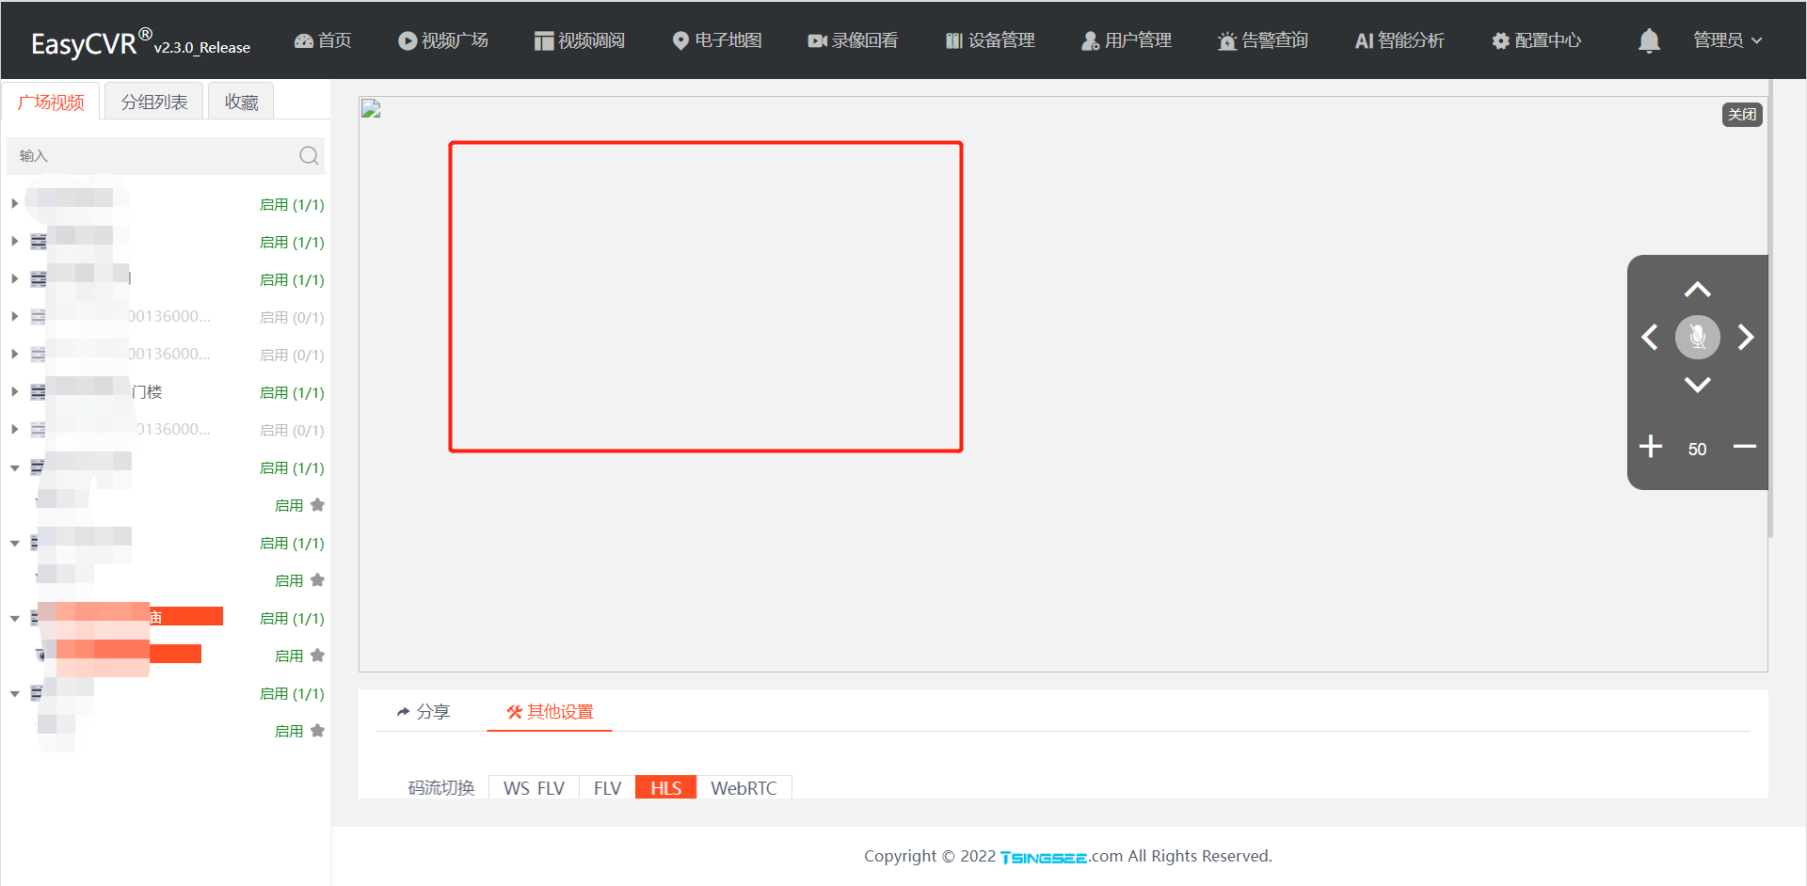
Task: Open the 分享 tab below the player
Action: [x=424, y=712]
